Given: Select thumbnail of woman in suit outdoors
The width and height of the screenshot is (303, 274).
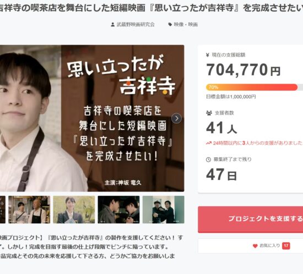Looking at the screenshot, I should (x=74, y=210).
